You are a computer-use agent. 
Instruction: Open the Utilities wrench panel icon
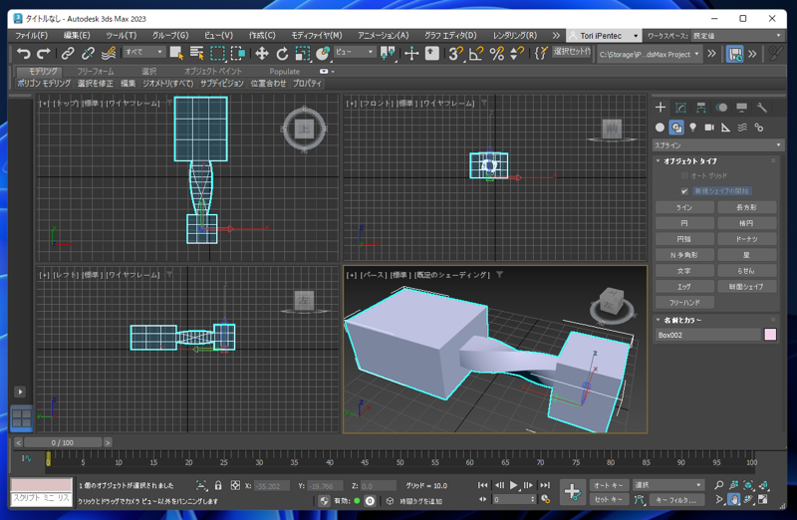coord(761,108)
